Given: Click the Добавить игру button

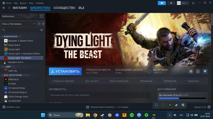Looking at the screenshot, I should pyautogui.click(x=11, y=107).
